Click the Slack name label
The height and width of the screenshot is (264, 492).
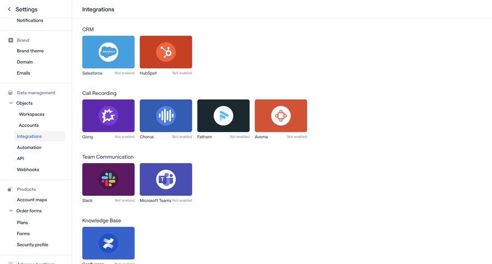(x=87, y=200)
